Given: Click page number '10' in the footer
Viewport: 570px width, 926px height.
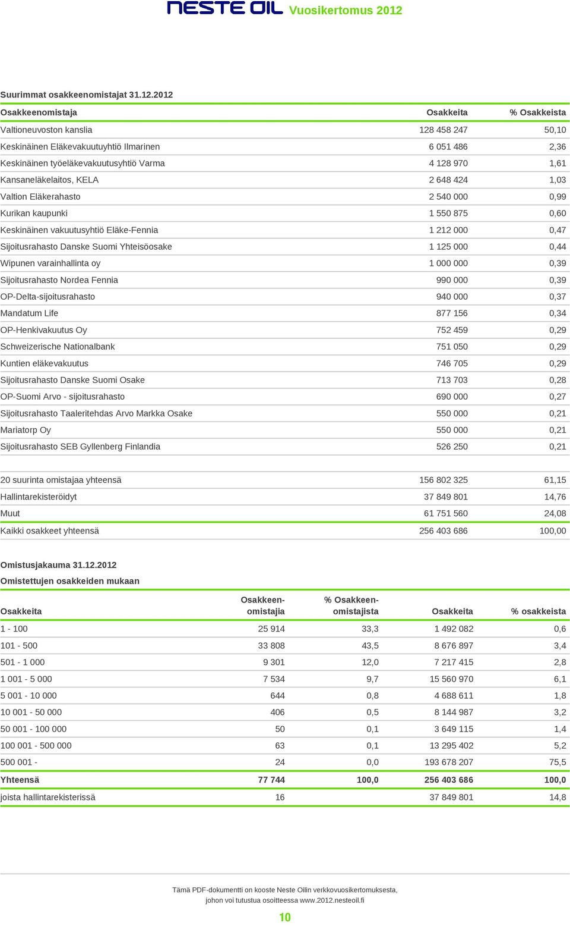Looking at the screenshot, I should (285, 917).
